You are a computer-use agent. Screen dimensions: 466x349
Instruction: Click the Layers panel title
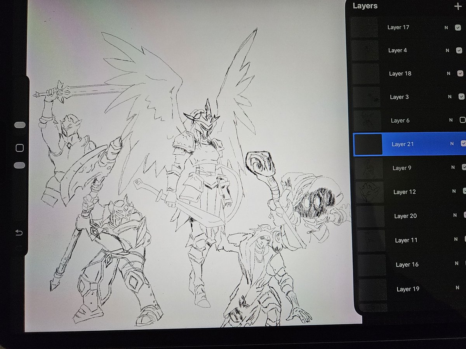(x=365, y=6)
